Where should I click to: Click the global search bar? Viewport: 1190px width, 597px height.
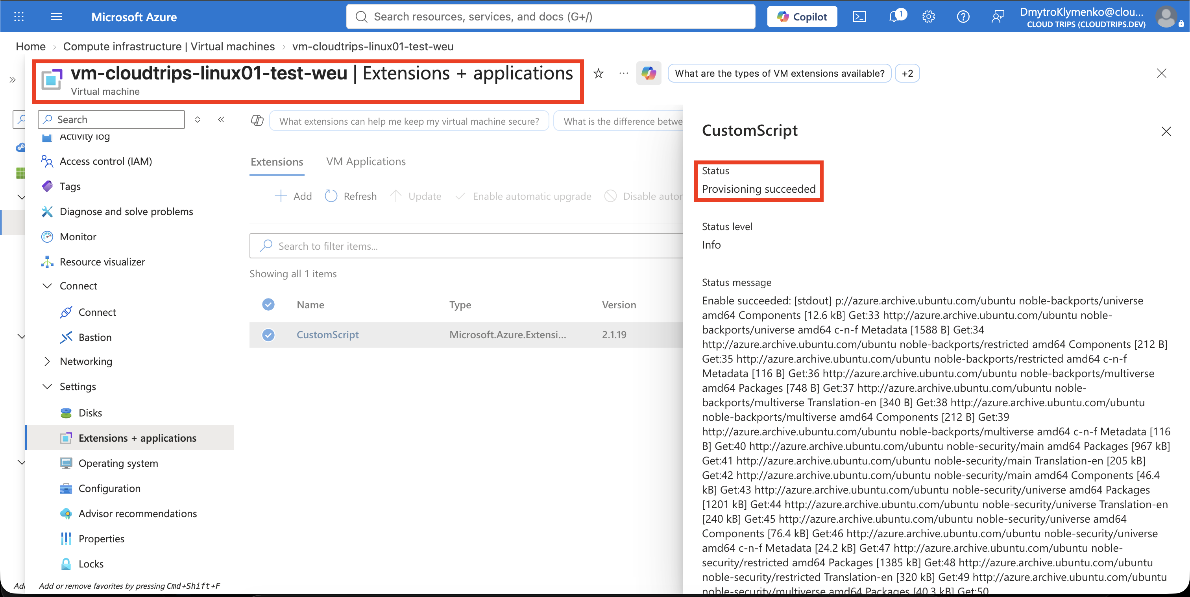[x=551, y=17]
